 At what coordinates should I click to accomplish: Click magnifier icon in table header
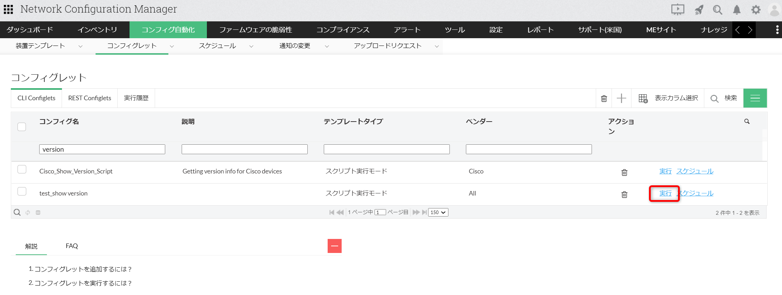coord(747,121)
